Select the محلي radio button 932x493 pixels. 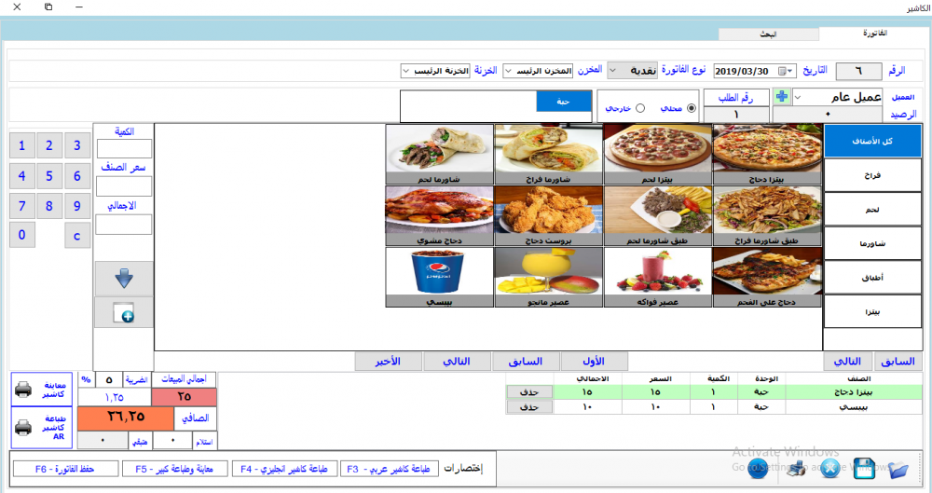pos(691,108)
